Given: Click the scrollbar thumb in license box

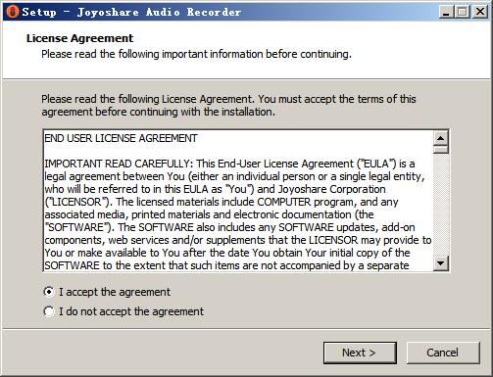Looking at the screenshot, I should [x=441, y=150].
